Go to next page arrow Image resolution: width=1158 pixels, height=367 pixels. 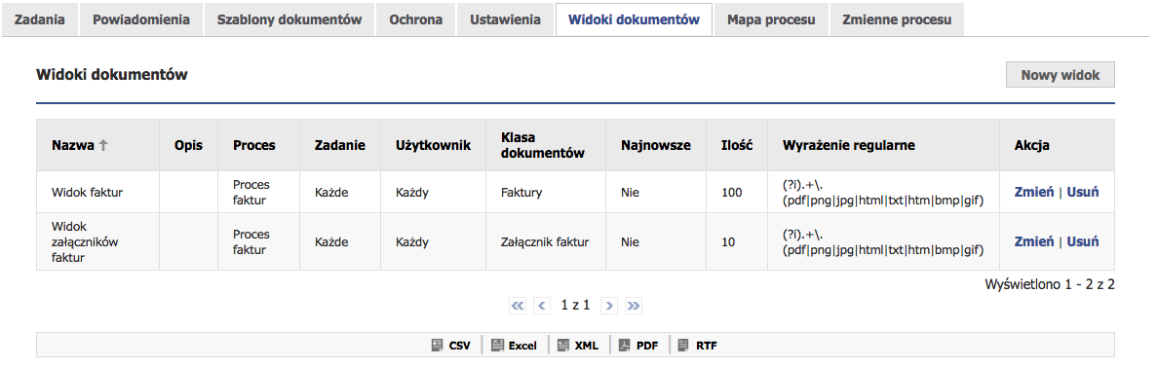point(608,305)
